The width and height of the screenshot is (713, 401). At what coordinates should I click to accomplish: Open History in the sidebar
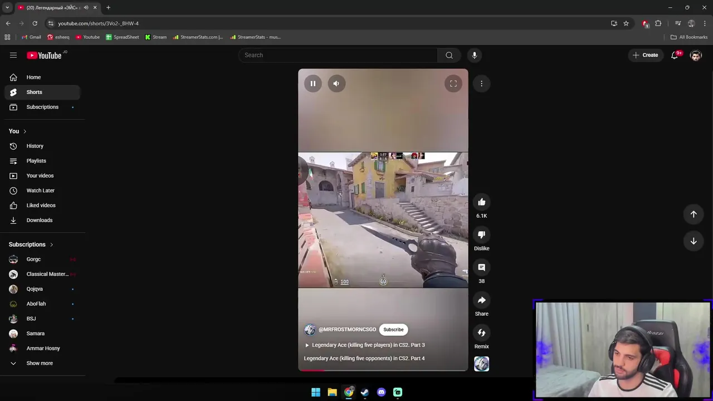[42, 146]
